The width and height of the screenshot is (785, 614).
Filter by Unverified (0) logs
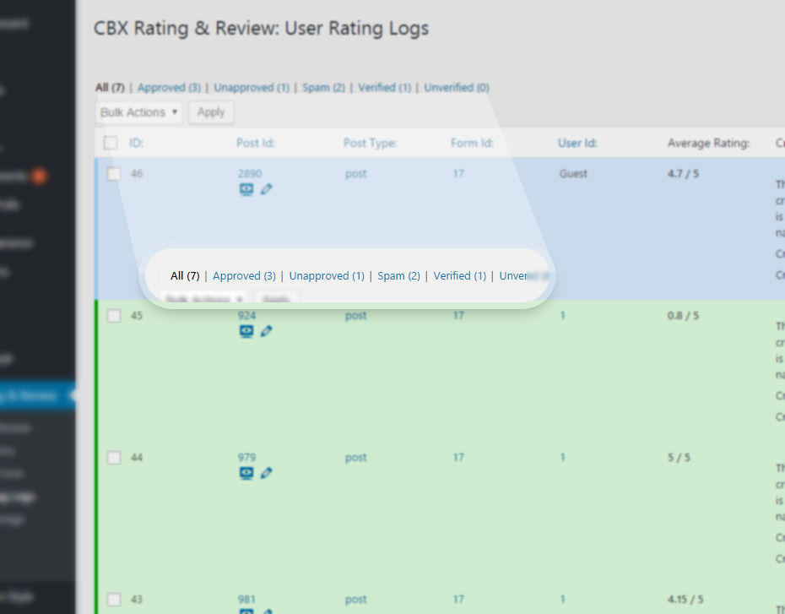(x=457, y=88)
